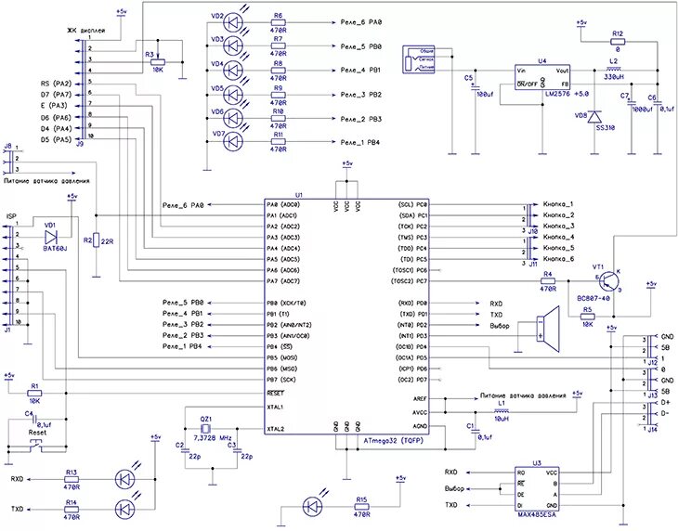Select the VD7 LED symbol
The width and height of the screenshot is (678, 531).
(x=234, y=142)
